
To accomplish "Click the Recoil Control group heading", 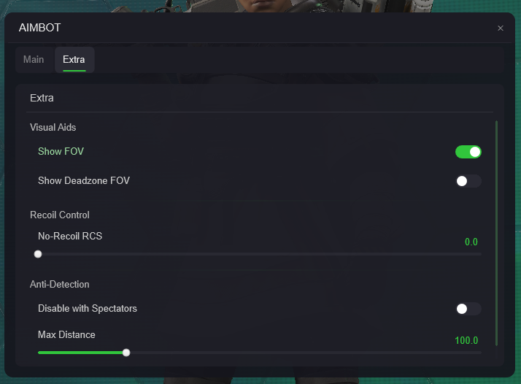I will pyautogui.click(x=60, y=215).
